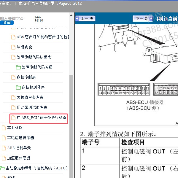Image resolution: width=178 pixels, height=178 pixels.
Task: Open the 车上检修 tree item
Action: click(x=15, y=128)
